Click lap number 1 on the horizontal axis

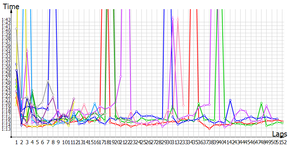tap(16, 142)
